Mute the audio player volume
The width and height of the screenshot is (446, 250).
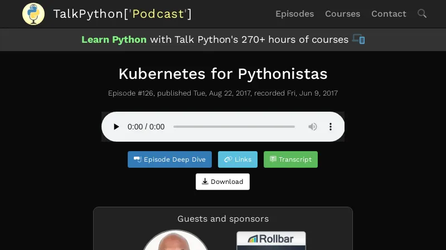click(313, 127)
